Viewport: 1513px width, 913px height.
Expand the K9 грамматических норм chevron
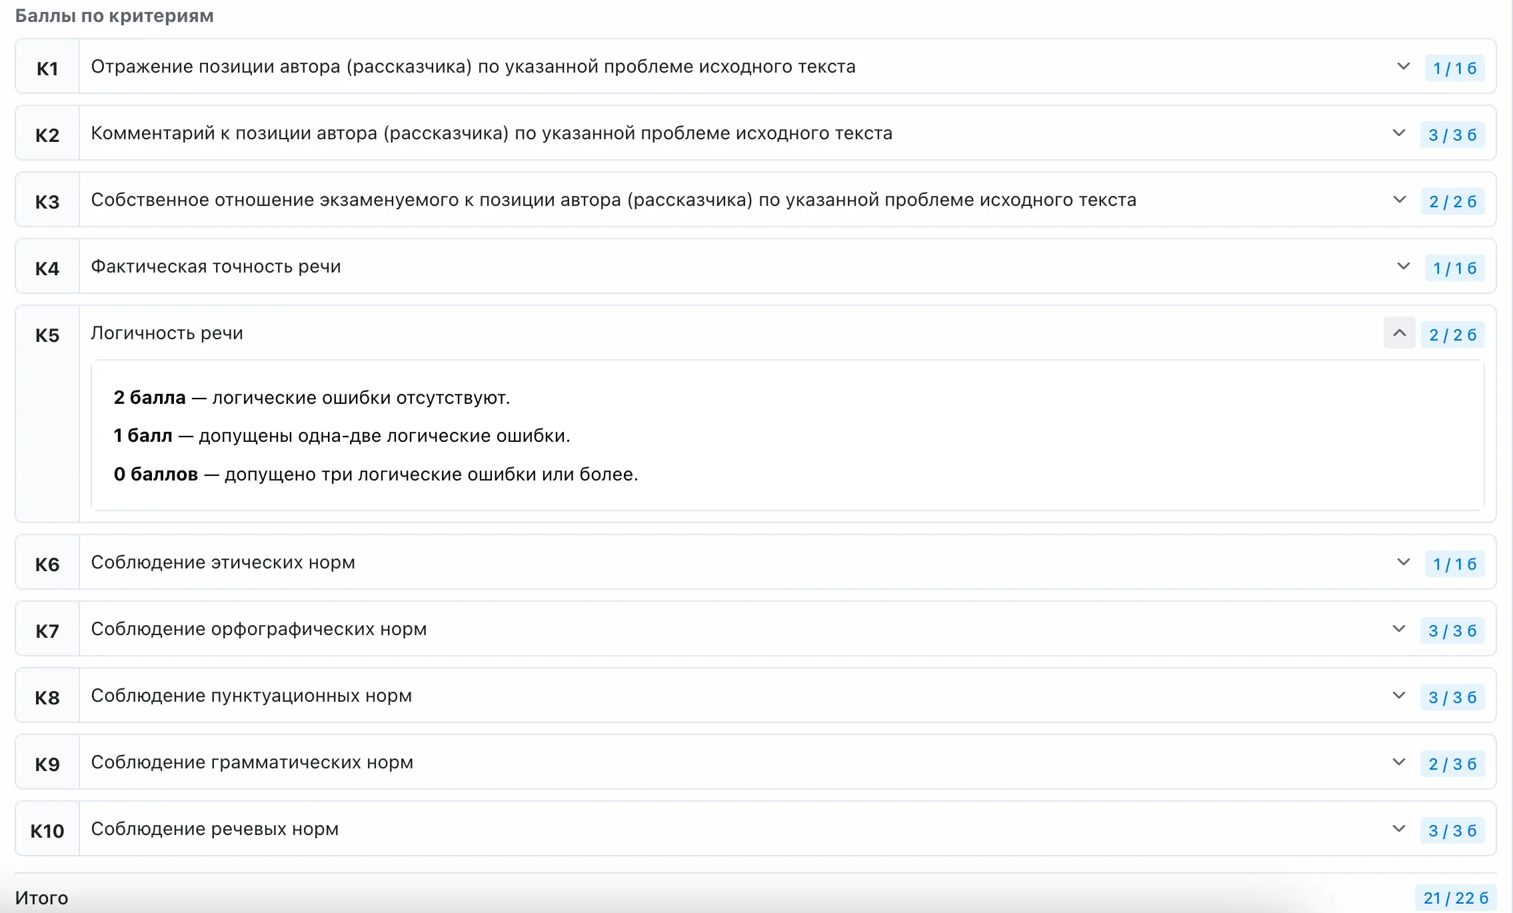[1399, 762]
